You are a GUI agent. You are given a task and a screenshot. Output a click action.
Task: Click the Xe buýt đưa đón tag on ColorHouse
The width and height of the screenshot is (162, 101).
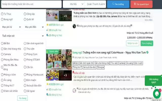coord(89,67)
